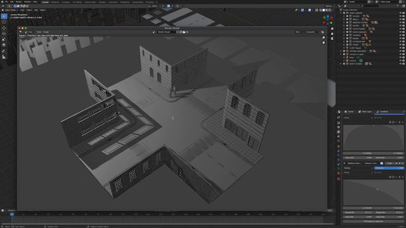
Task: Toggle eye icon for STAIRS collection
Action: pyautogui.click(x=400, y=44)
